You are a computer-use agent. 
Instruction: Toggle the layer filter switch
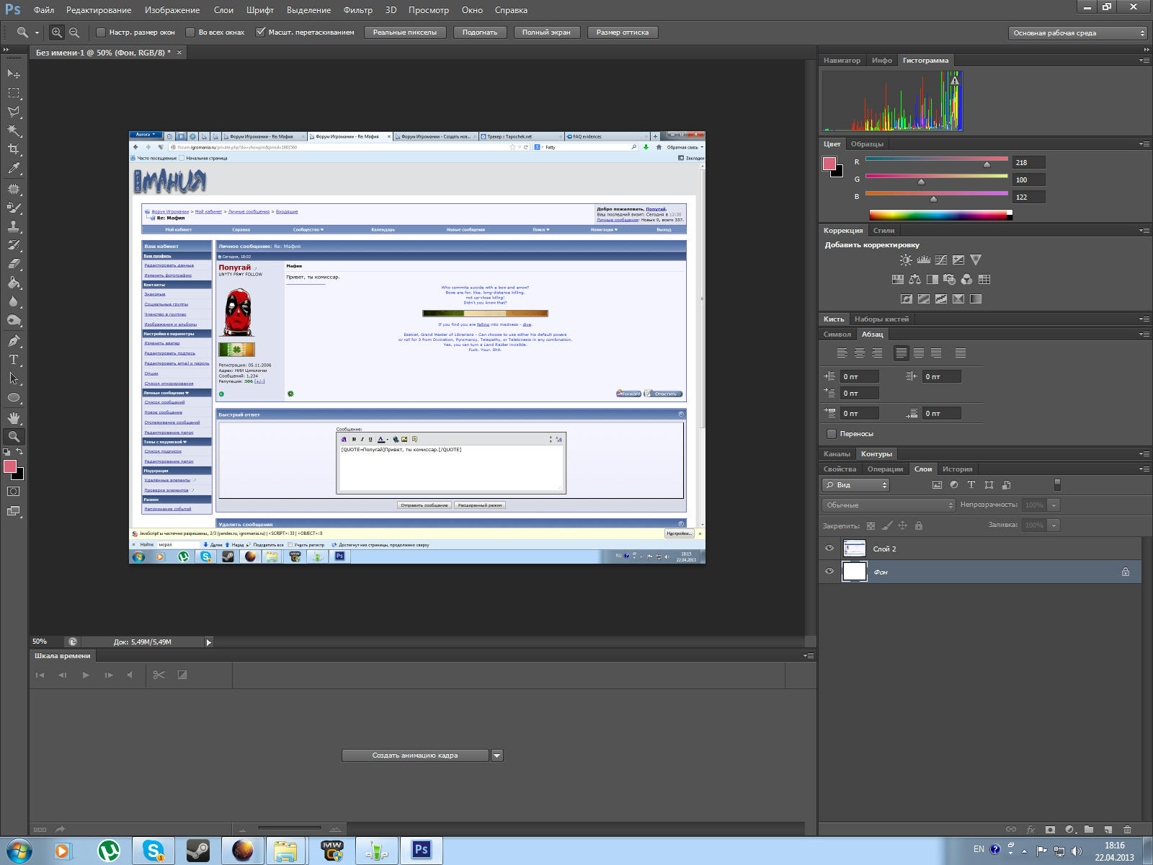pos(1057,485)
